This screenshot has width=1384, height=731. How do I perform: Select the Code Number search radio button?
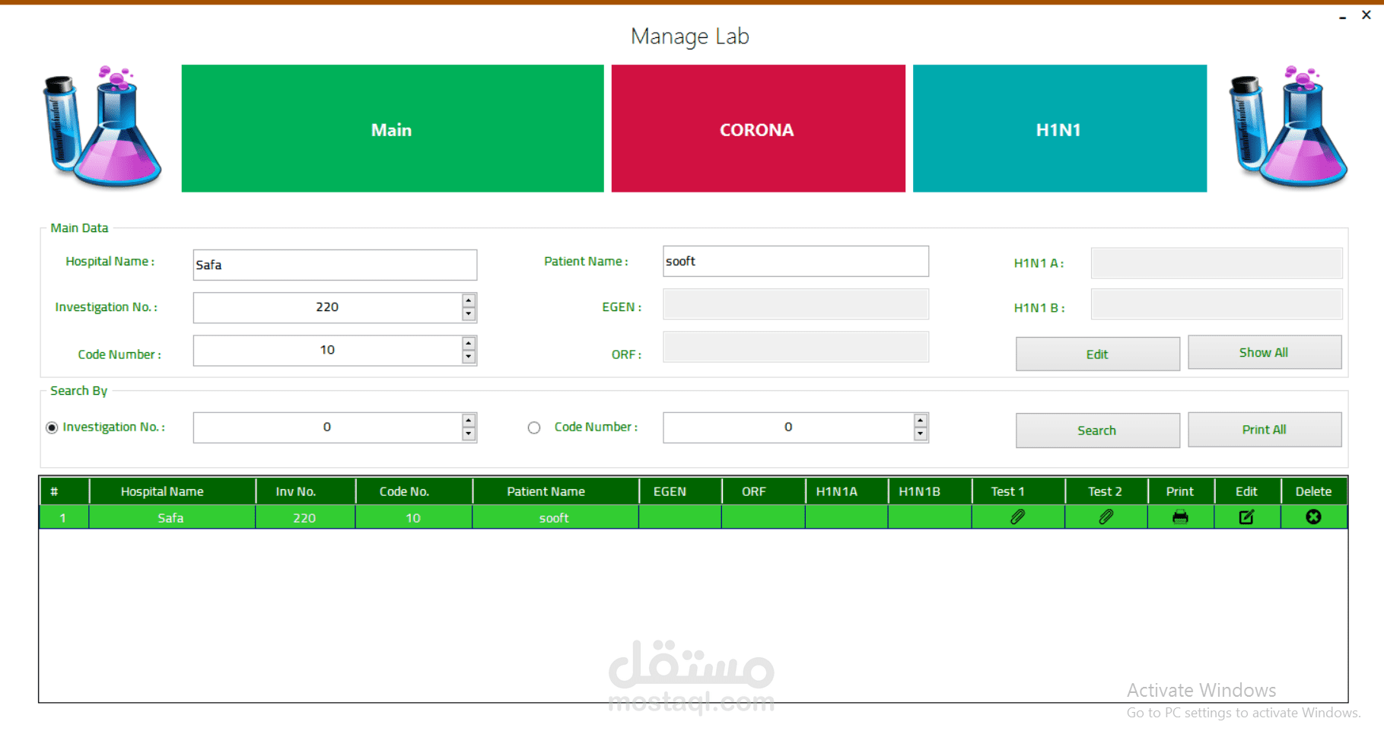pyautogui.click(x=534, y=427)
